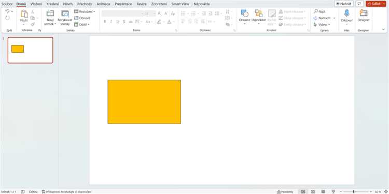This screenshot has height=194, width=389.
Task: Select slide 1 thumbnail in panel
Action: (30, 50)
